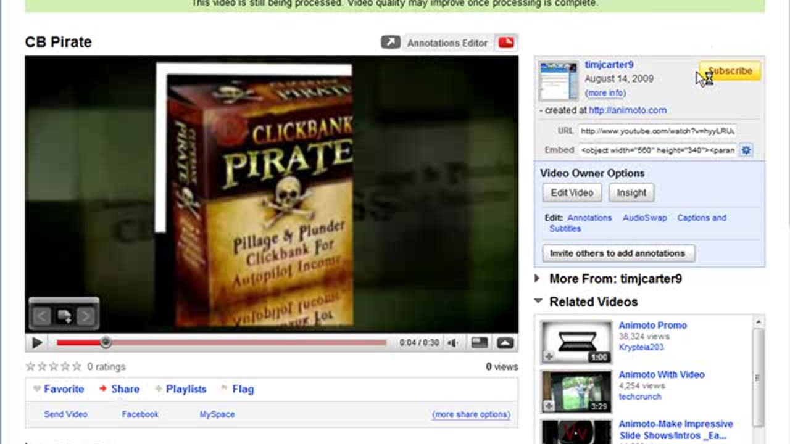Click the Animoto-Make Impressive Slide Shows thumbnail

(x=576, y=432)
